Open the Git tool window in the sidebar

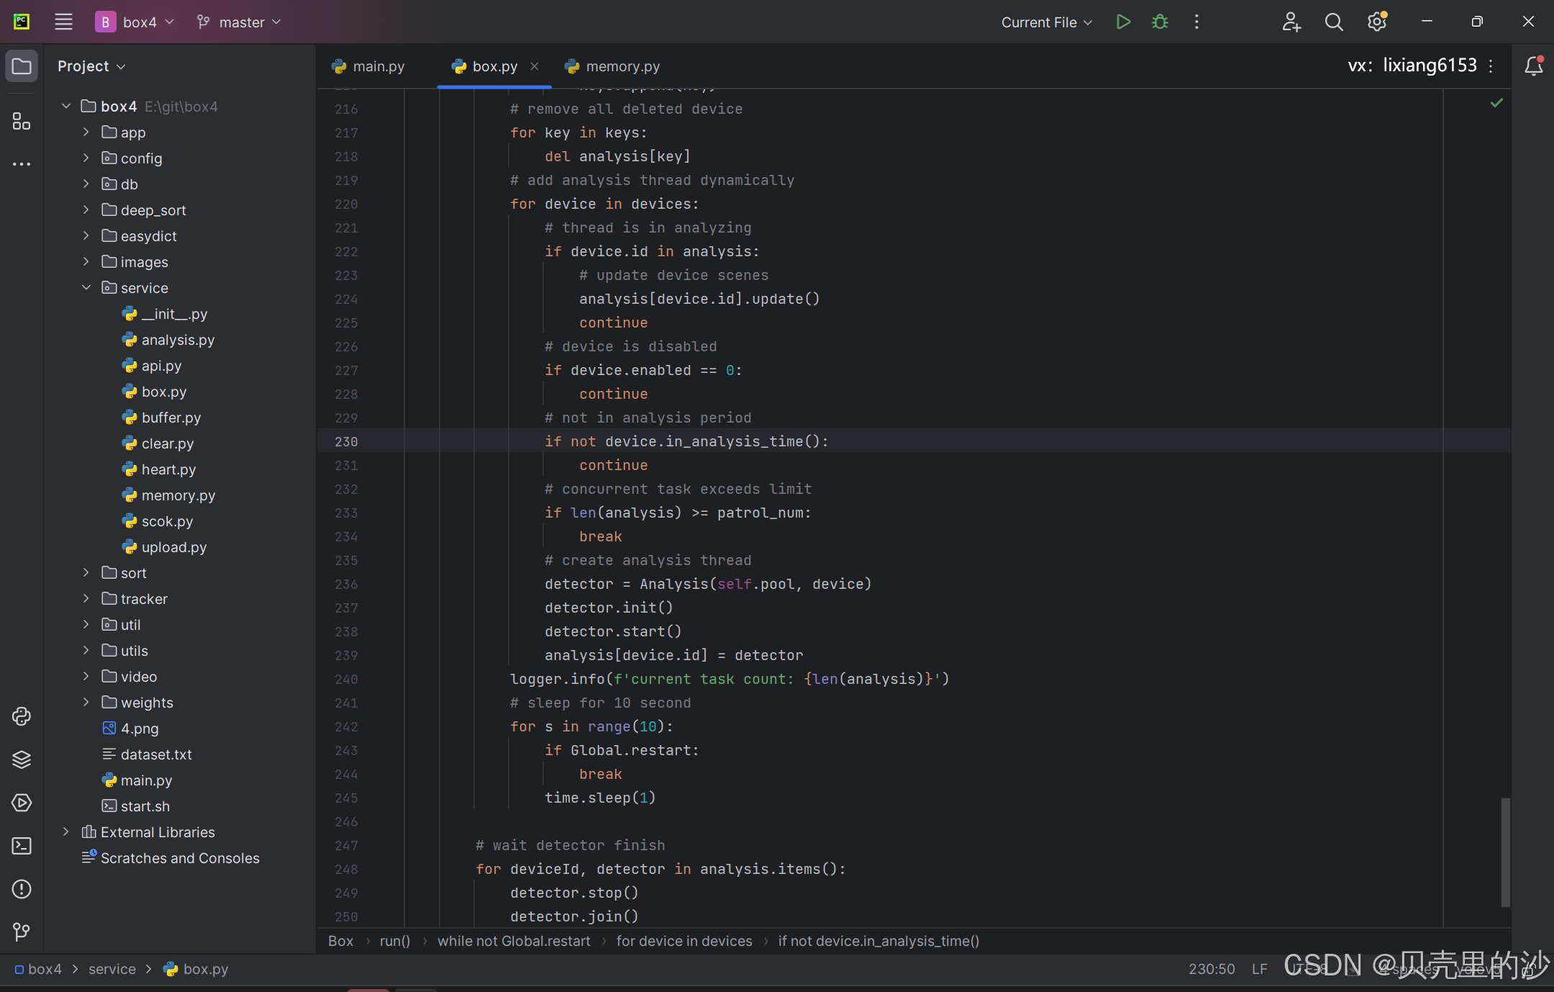click(22, 932)
